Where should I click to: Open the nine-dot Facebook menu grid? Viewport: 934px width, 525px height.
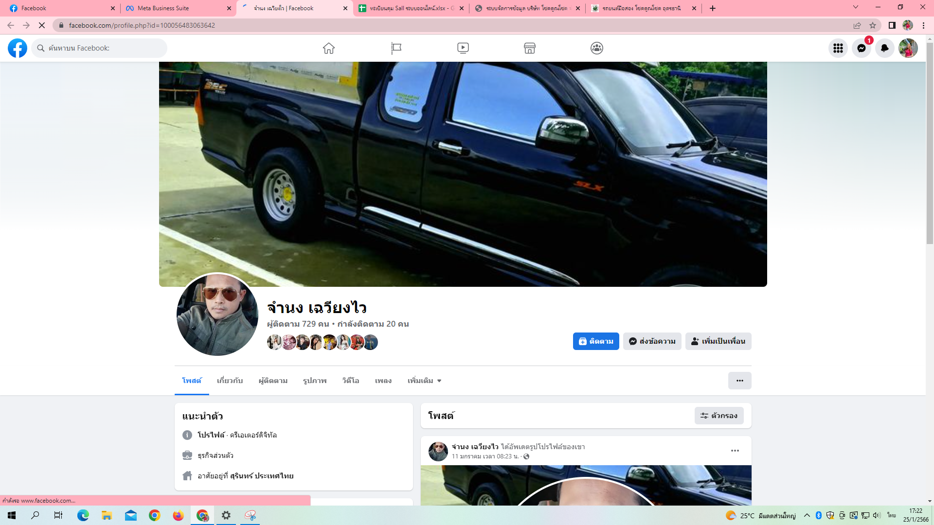coord(838,48)
